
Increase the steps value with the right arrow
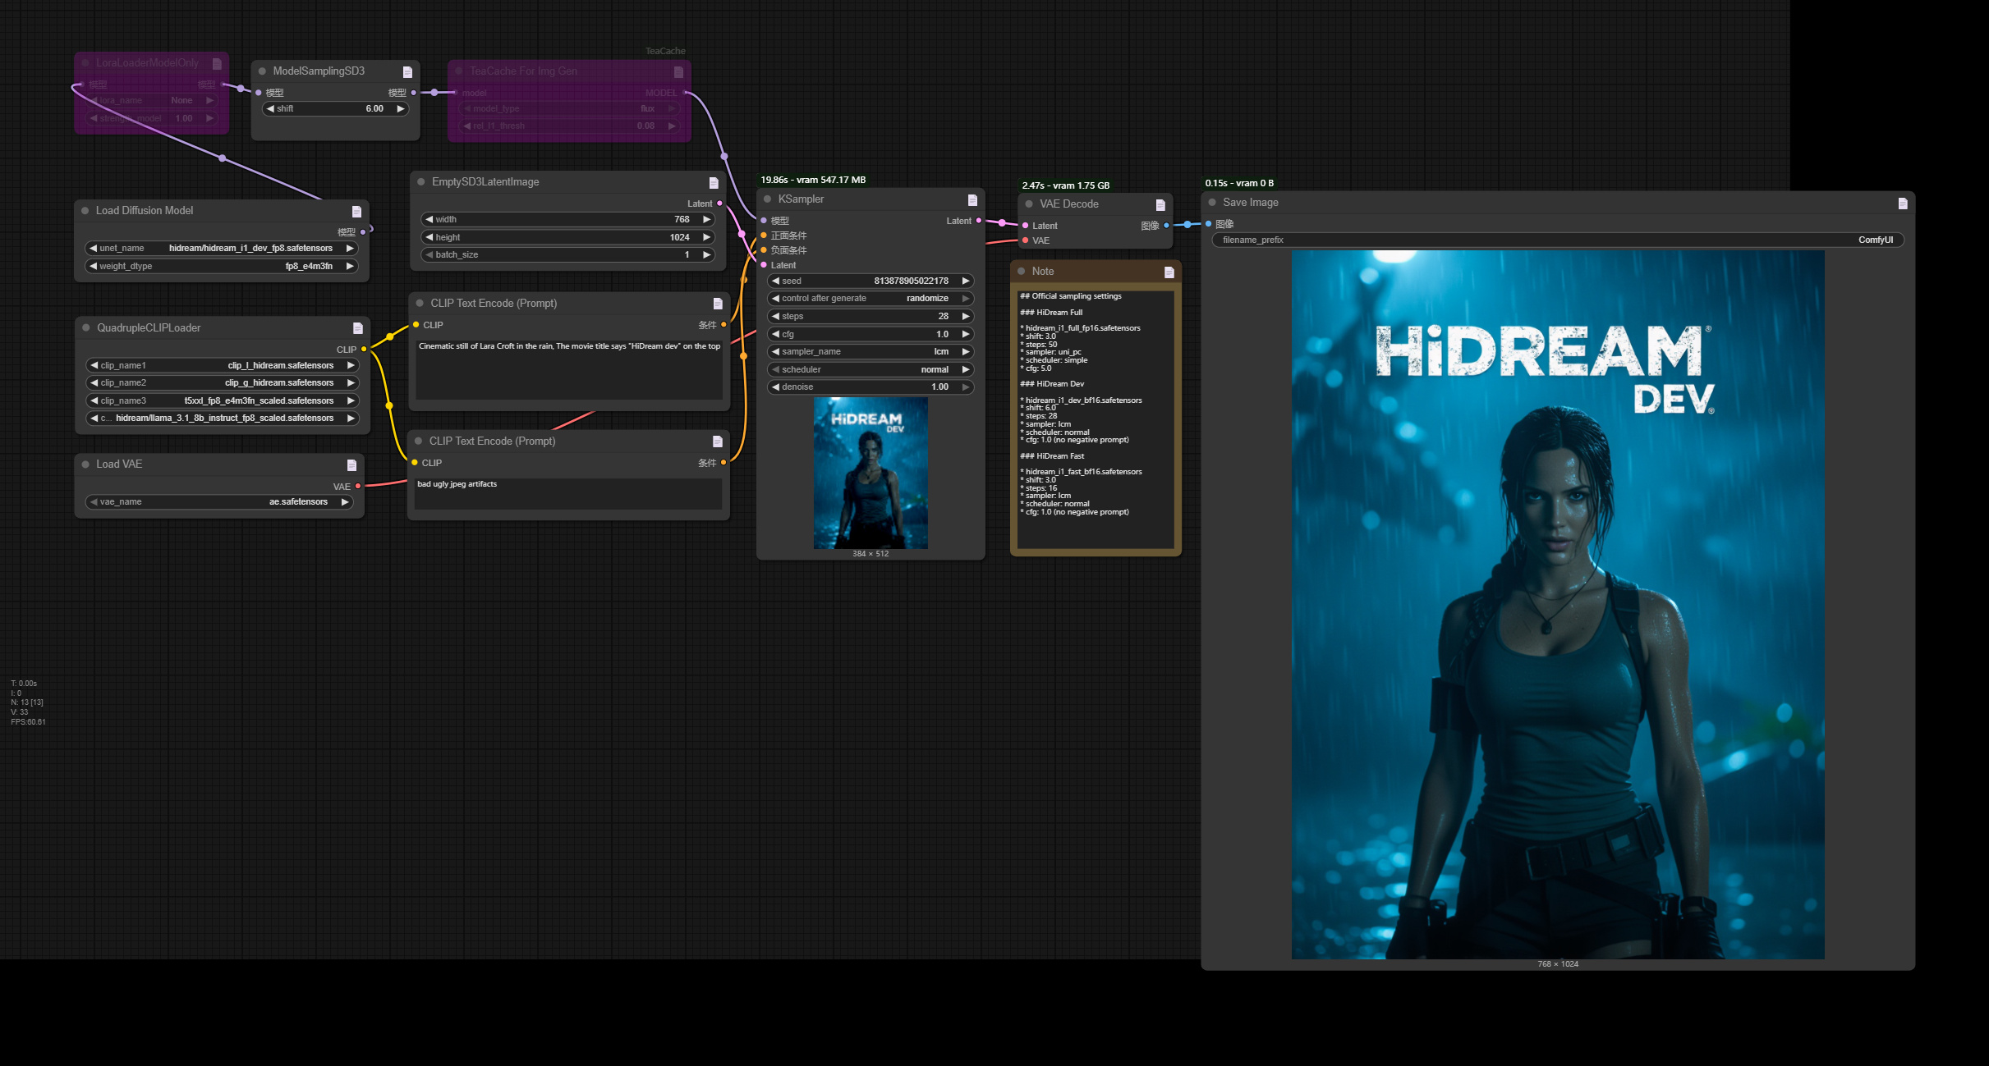tap(967, 316)
